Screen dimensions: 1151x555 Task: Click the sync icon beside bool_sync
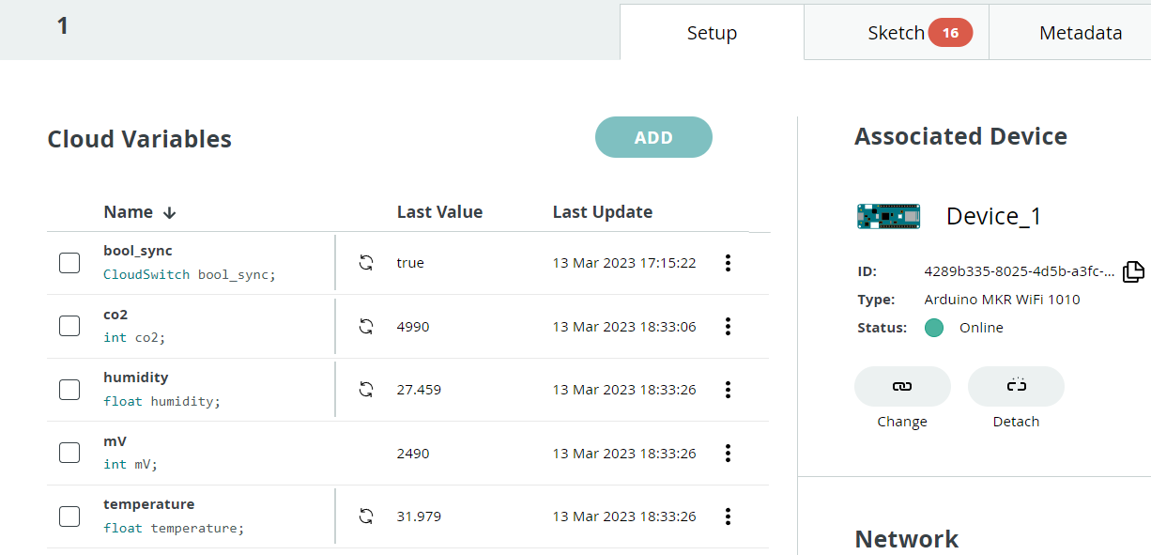[x=364, y=263]
